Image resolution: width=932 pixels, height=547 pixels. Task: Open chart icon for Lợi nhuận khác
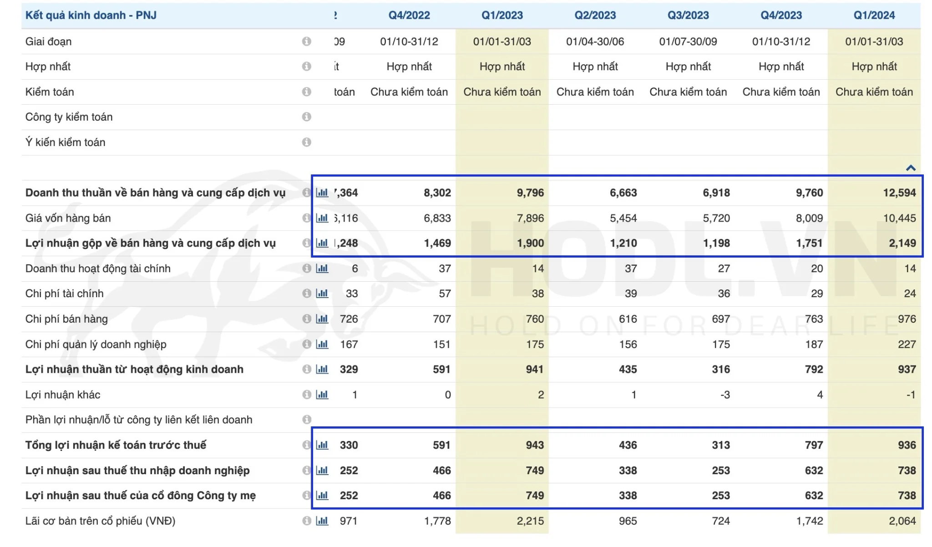[x=322, y=395]
